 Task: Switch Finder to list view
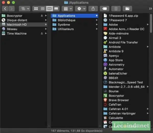pyautogui.click(x=43, y=9)
